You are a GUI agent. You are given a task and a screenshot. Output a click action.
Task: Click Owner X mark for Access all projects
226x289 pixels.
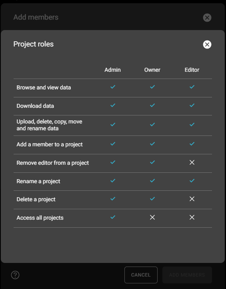(x=152, y=217)
